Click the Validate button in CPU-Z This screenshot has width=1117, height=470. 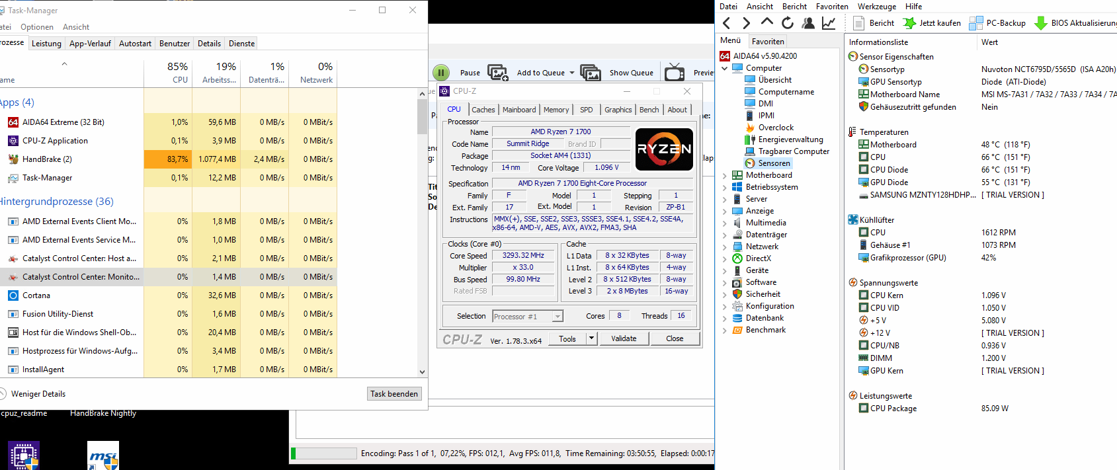[x=624, y=338]
